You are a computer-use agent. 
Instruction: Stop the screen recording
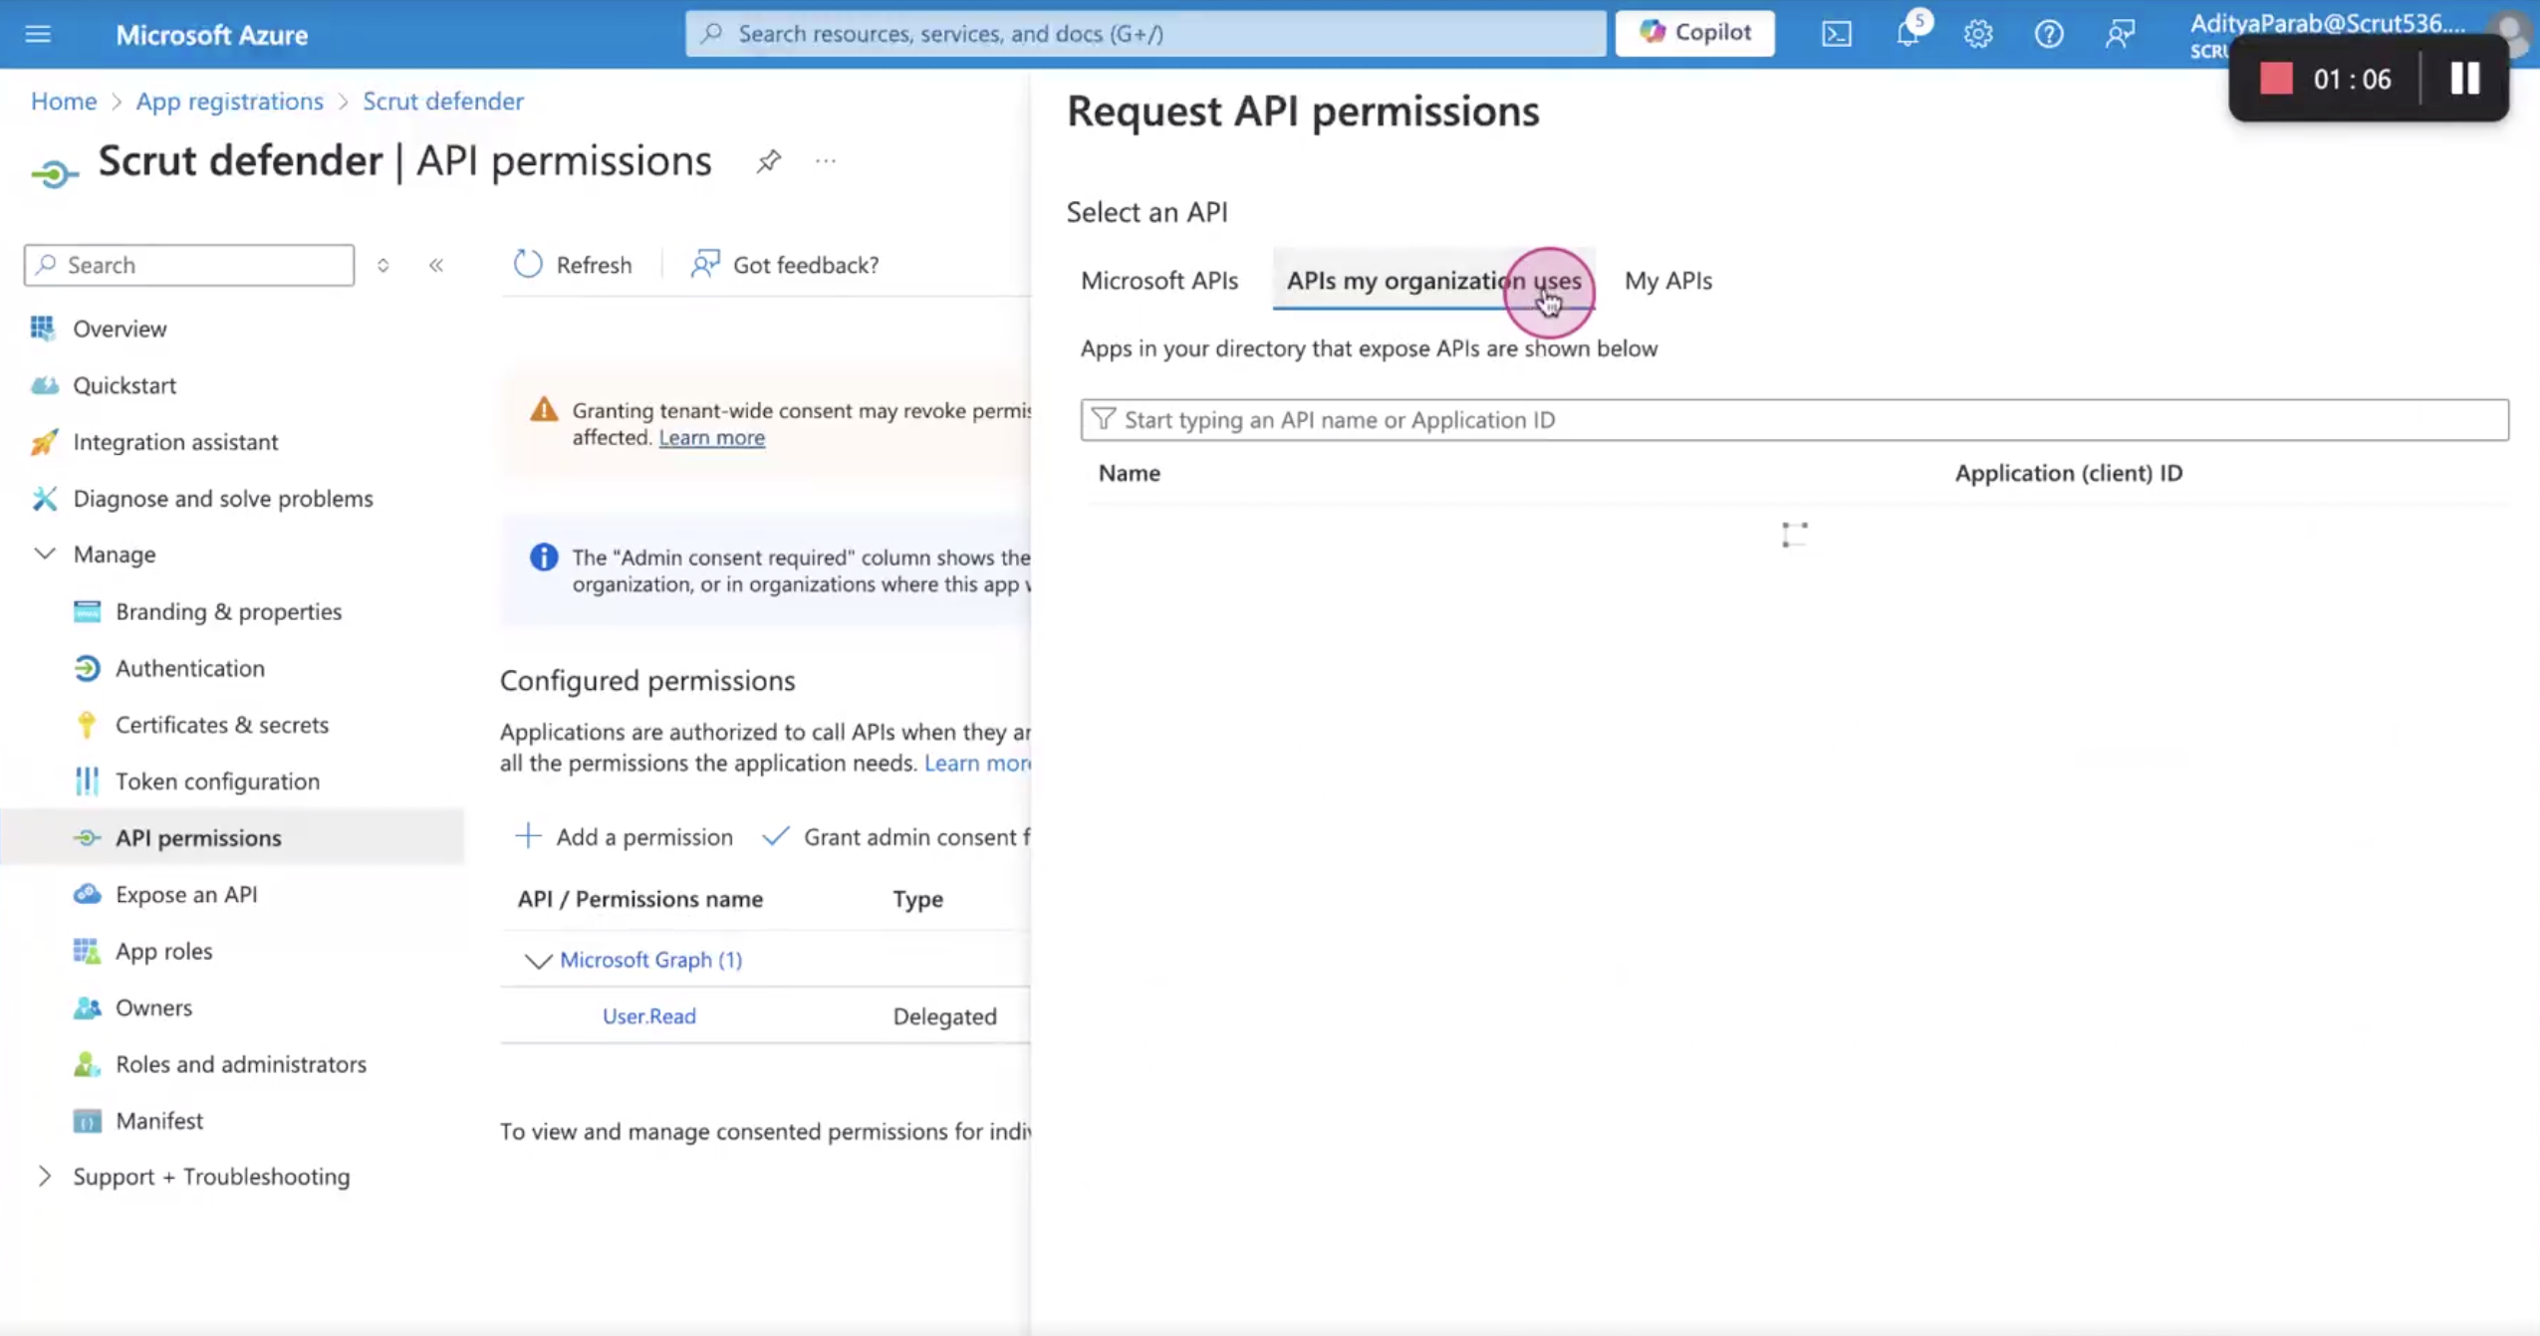click(x=2276, y=79)
